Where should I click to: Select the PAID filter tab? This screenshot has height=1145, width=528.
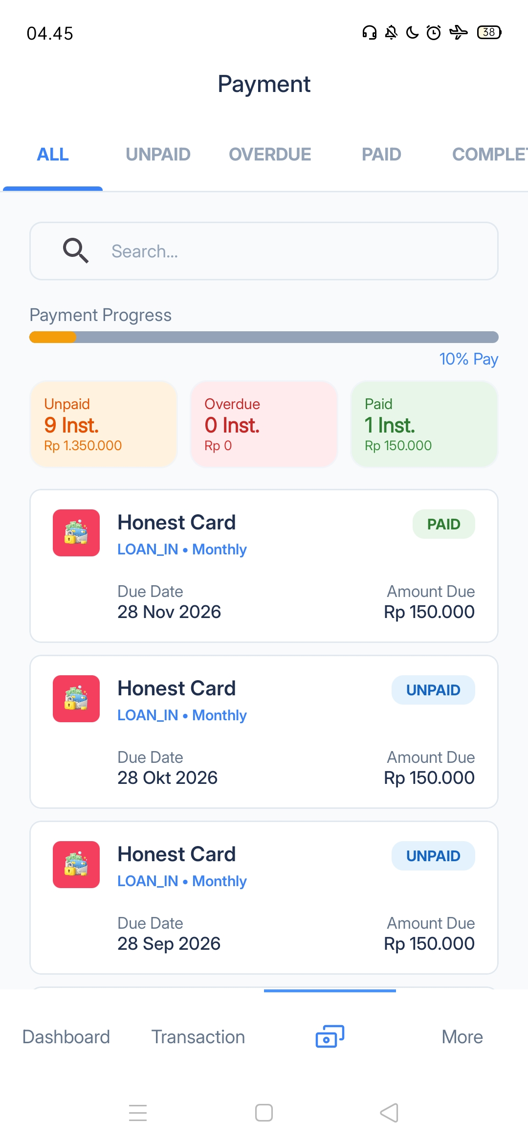pos(381,155)
